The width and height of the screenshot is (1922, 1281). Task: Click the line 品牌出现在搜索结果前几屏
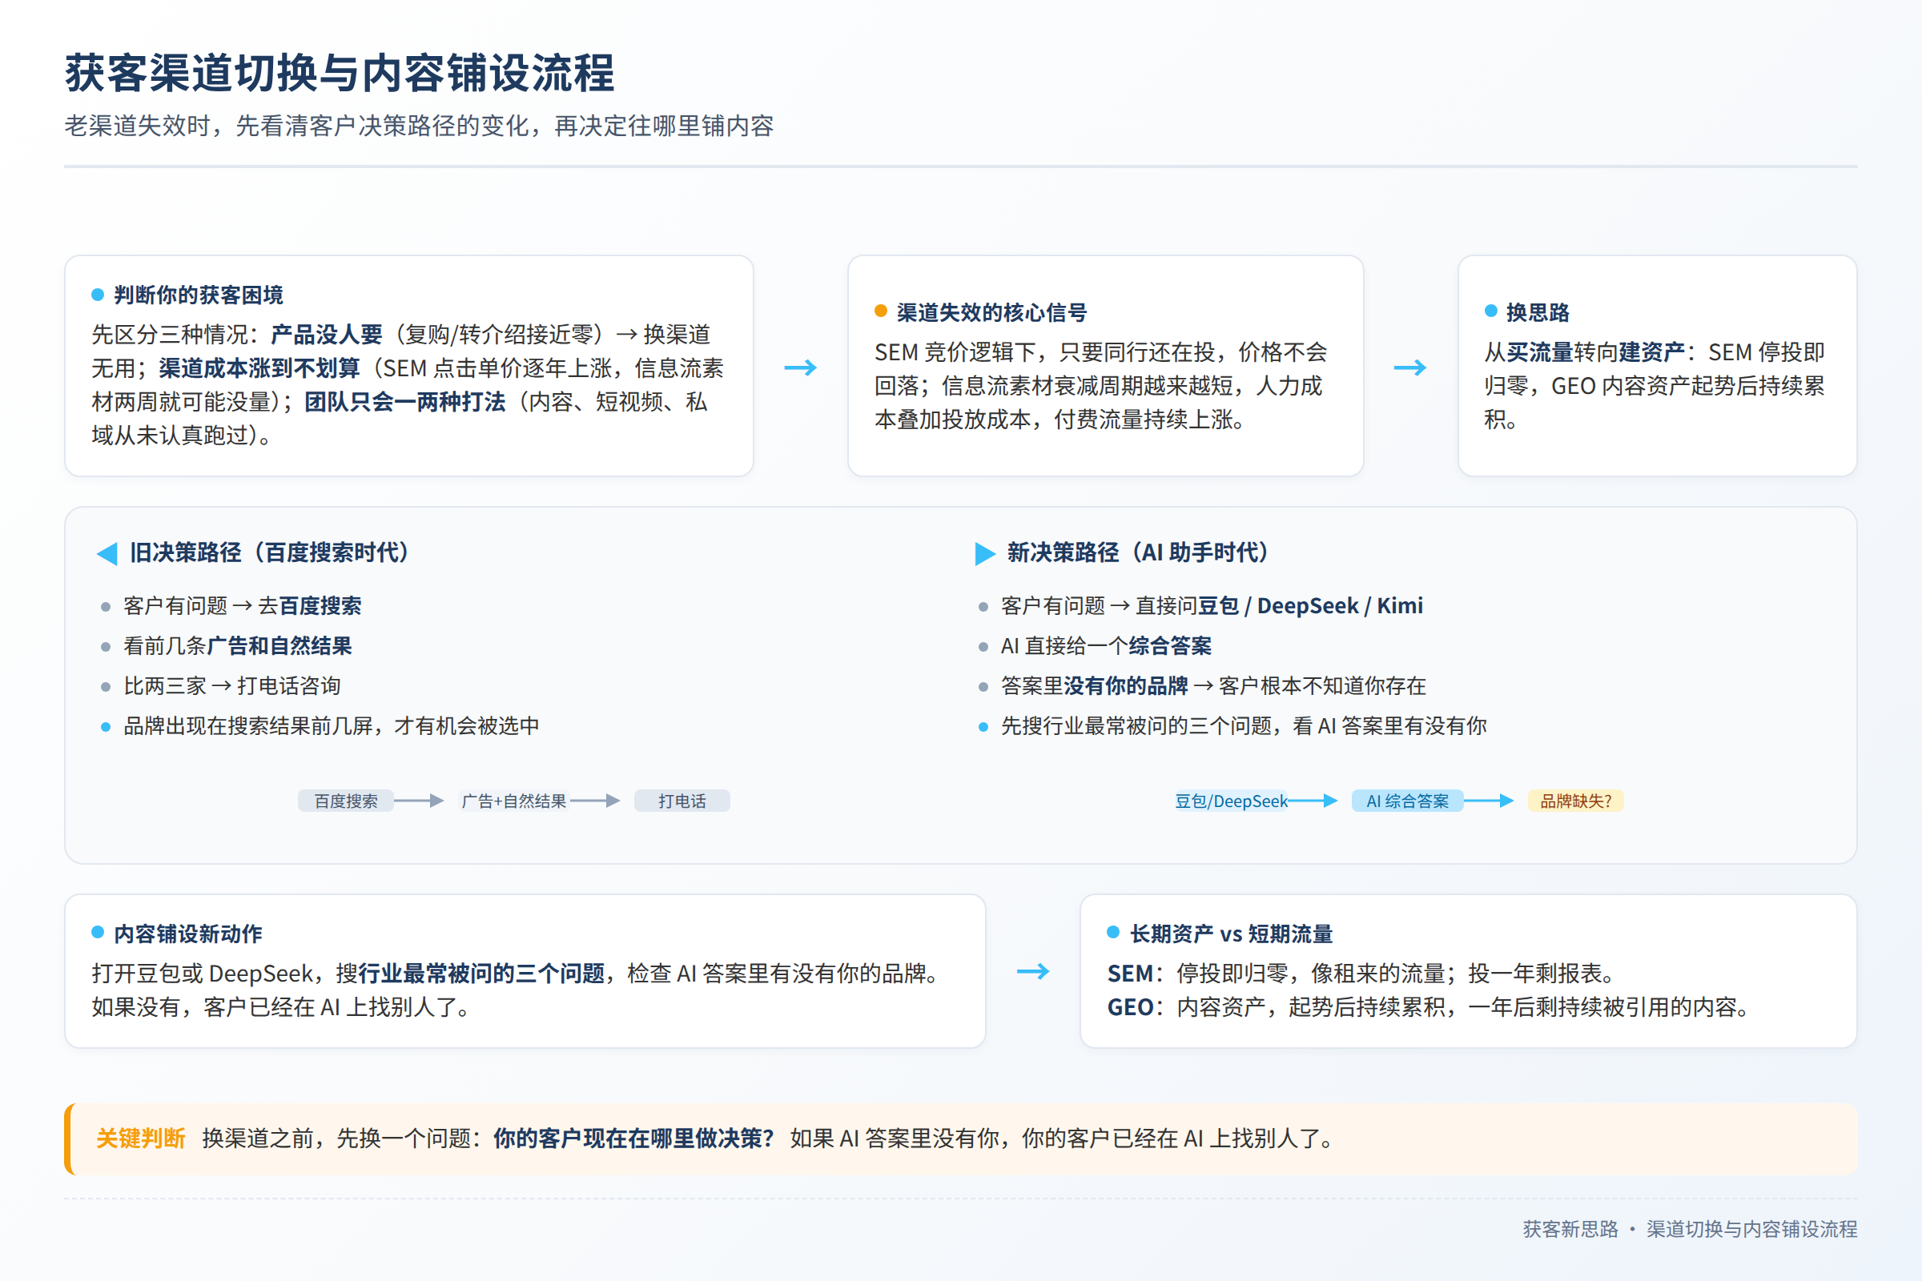331,725
